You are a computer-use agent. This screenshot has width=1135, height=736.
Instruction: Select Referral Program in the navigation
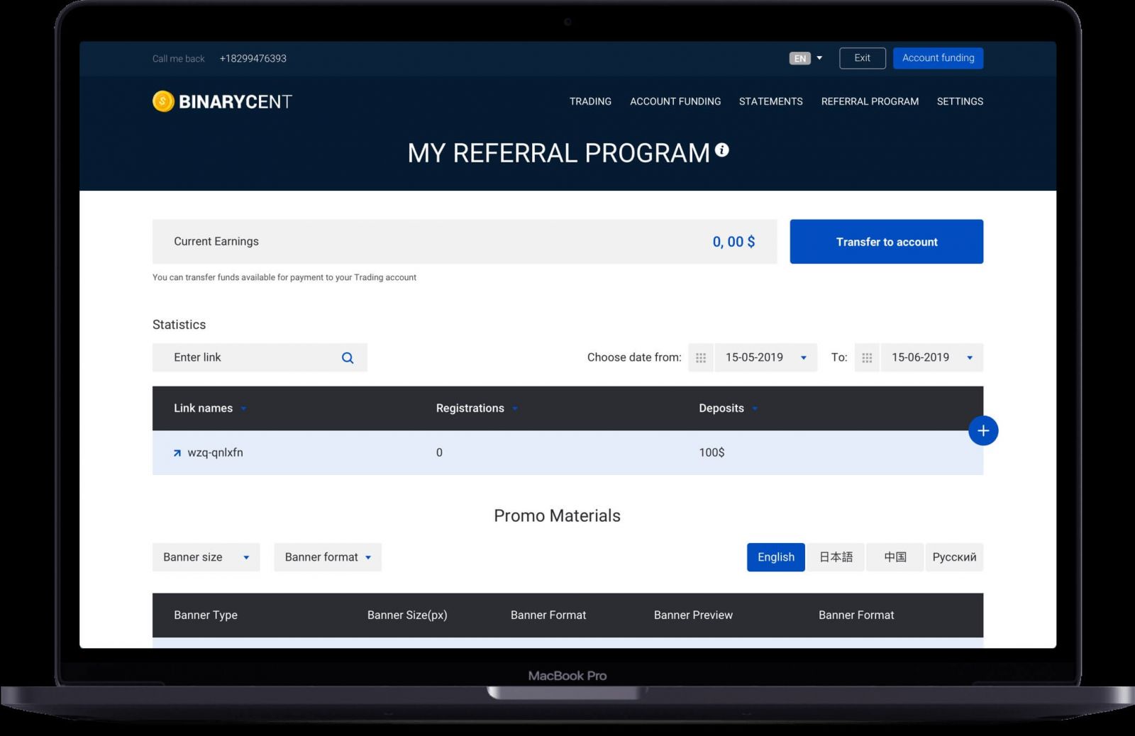[x=870, y=101]
